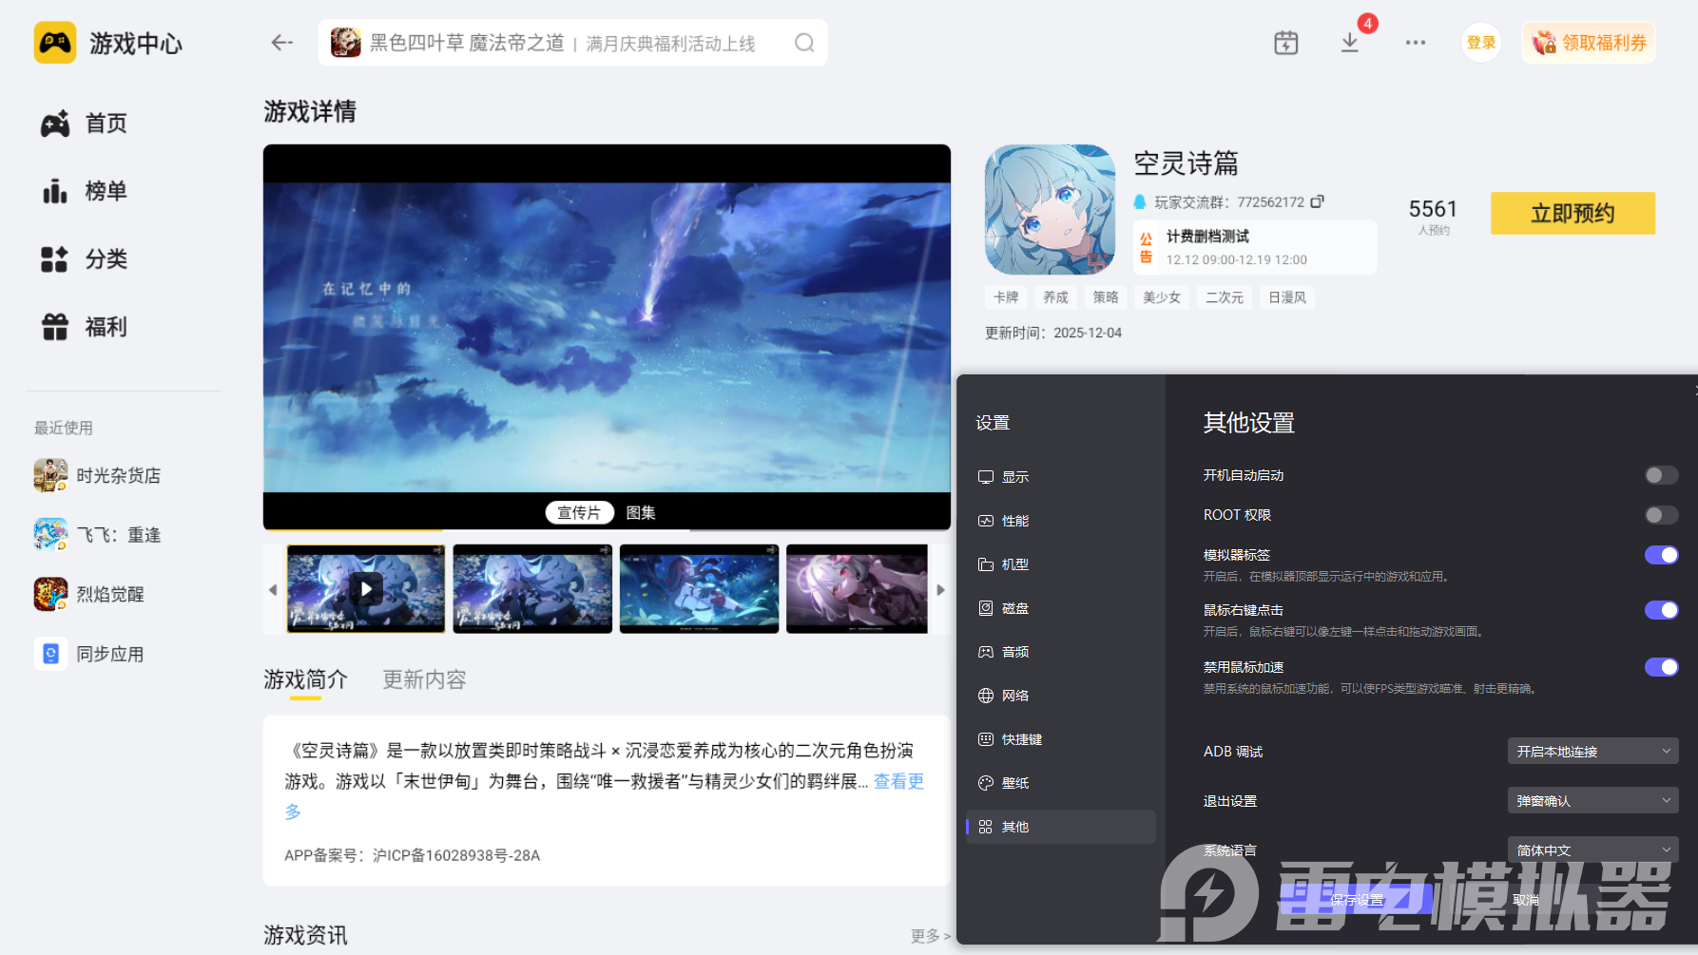Open the 退出设置 dropdown
The image size is (1698, 955).
click(x=1592, y=800)
